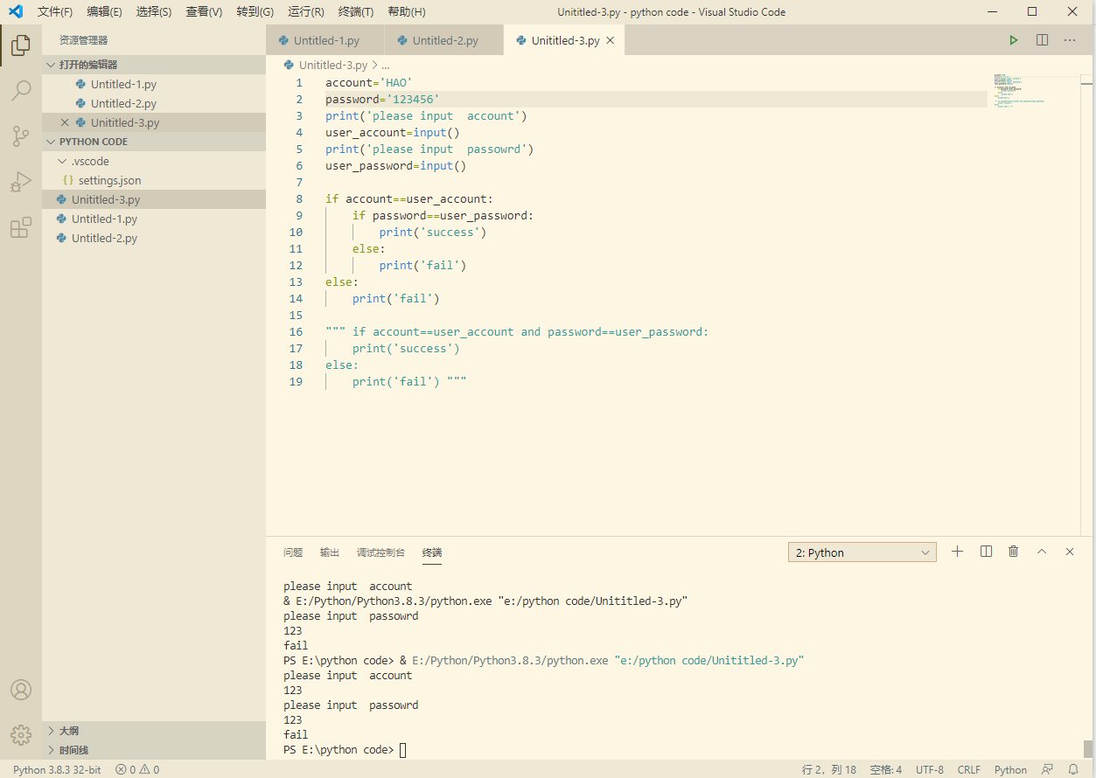Split the editor to the right
The width and height of the screenshot is (1096, 778).
1042,40
